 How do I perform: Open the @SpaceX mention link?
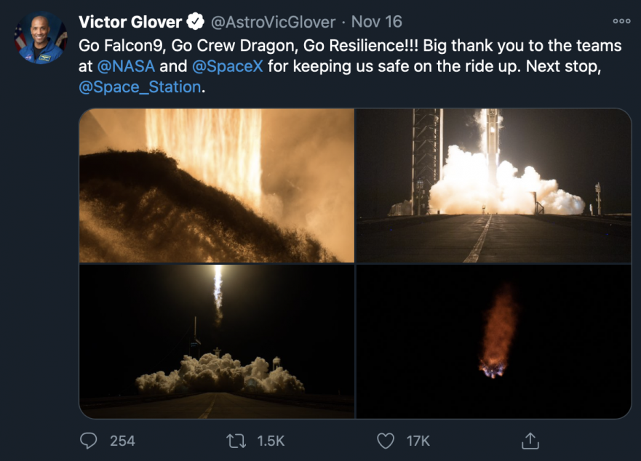tap(227, 66)
